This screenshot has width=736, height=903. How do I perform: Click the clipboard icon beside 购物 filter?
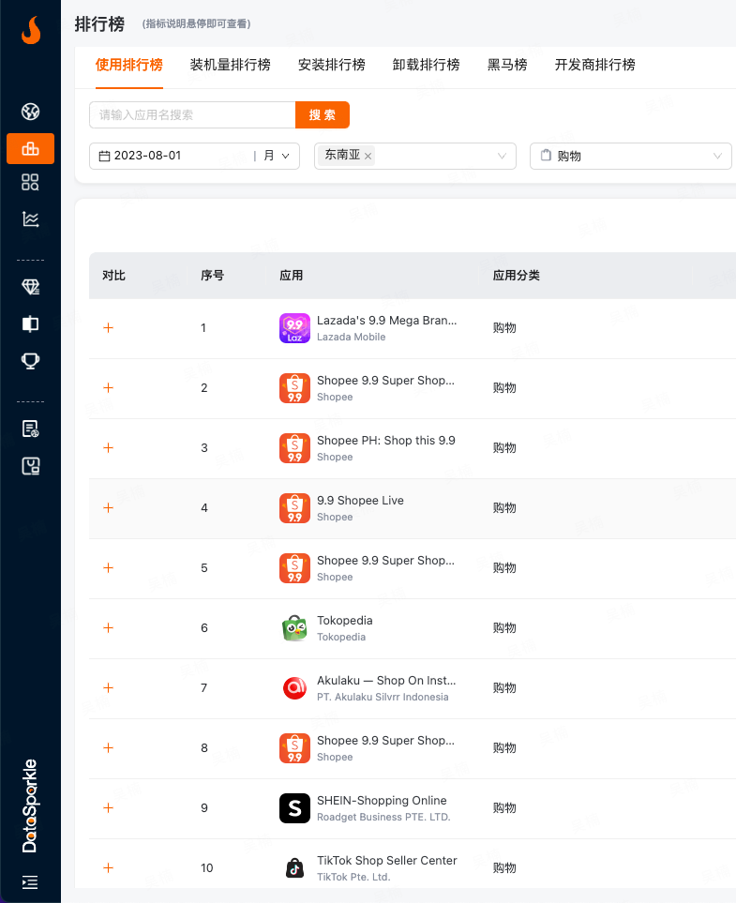click(x=546, y=155)
